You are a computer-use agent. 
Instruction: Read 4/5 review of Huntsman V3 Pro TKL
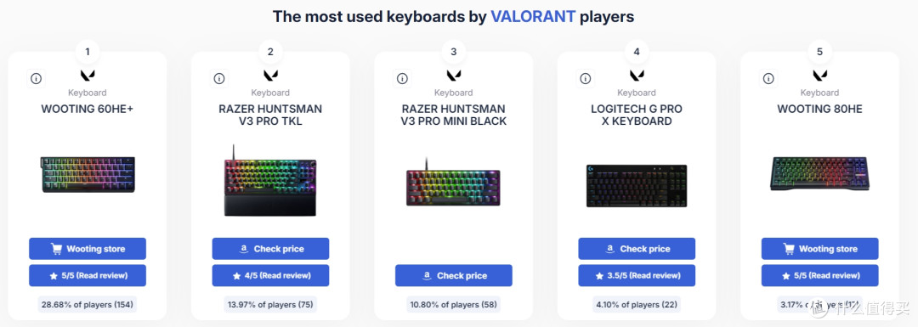(x=270, y=275)
